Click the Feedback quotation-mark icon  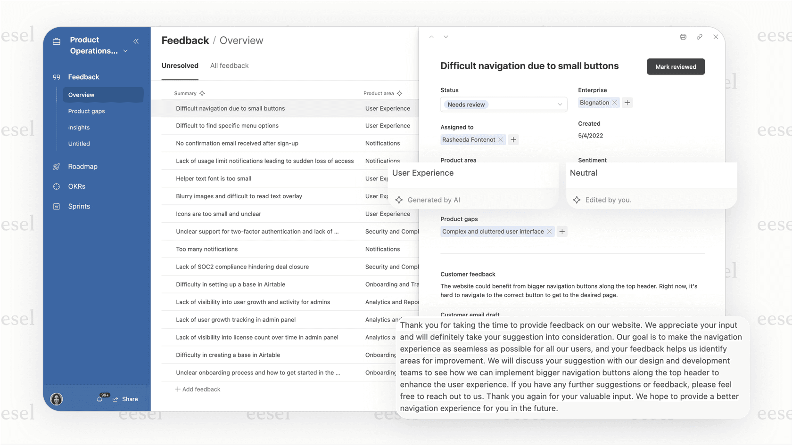[x=57, y=76]
